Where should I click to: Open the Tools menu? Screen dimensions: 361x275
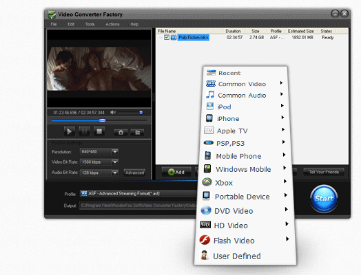90,24
